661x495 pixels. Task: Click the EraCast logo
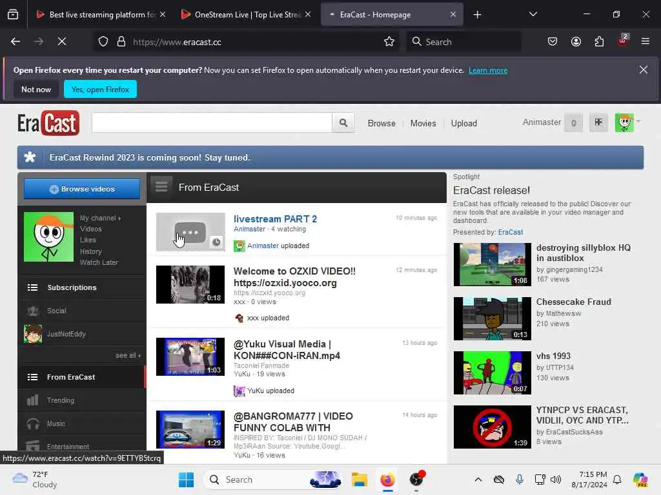click(x=48, y=123)
